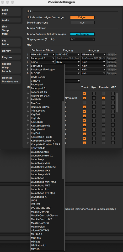Click Dumpen button in row 3

point(112,62)
